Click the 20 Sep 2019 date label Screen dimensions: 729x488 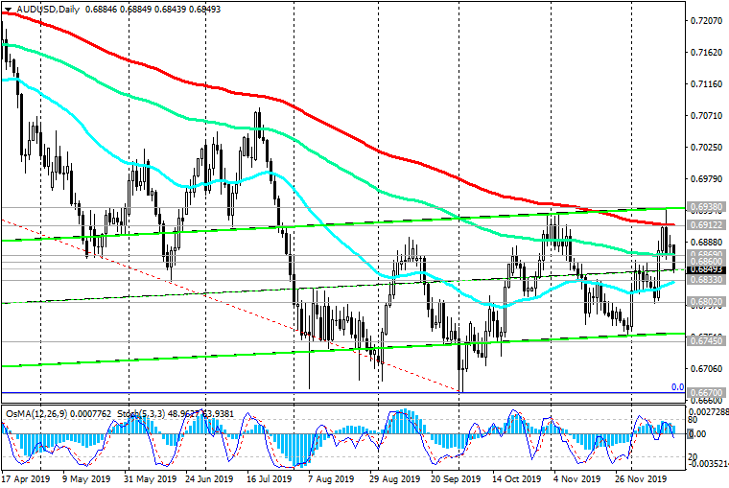point(456,478)
